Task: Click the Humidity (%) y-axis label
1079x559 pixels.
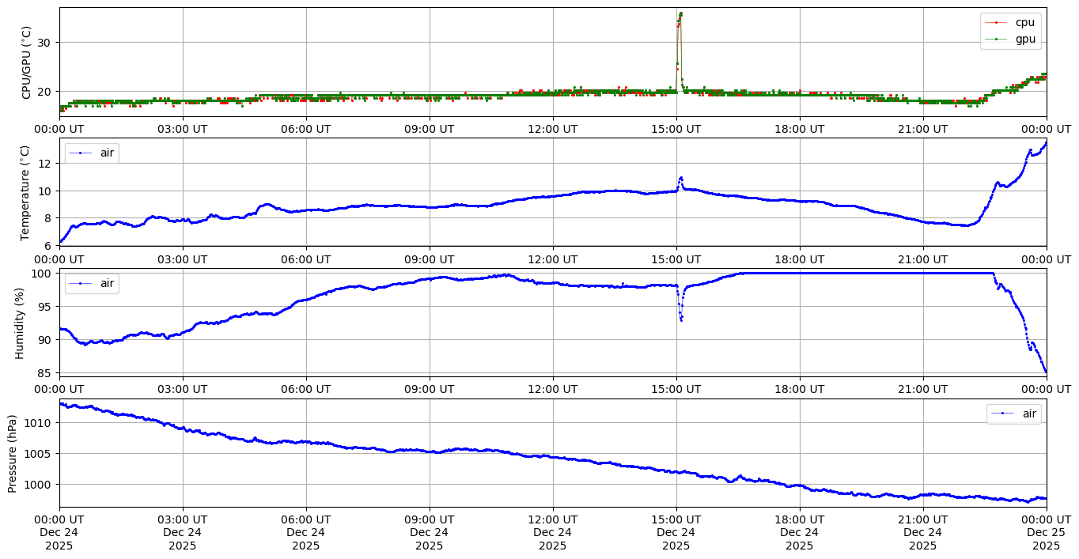Action: tap(20, 323)
